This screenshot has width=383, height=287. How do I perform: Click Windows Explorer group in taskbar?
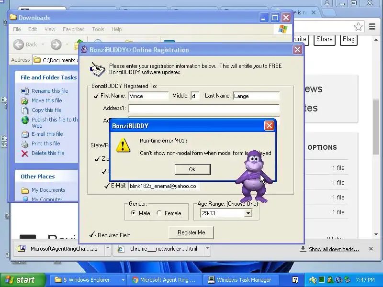click(x=88, y=280)
